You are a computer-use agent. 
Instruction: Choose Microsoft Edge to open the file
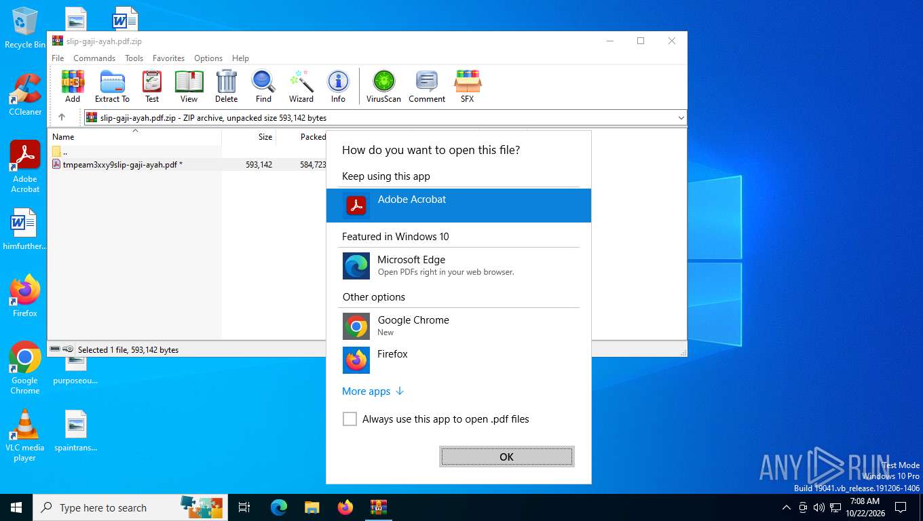459,265
